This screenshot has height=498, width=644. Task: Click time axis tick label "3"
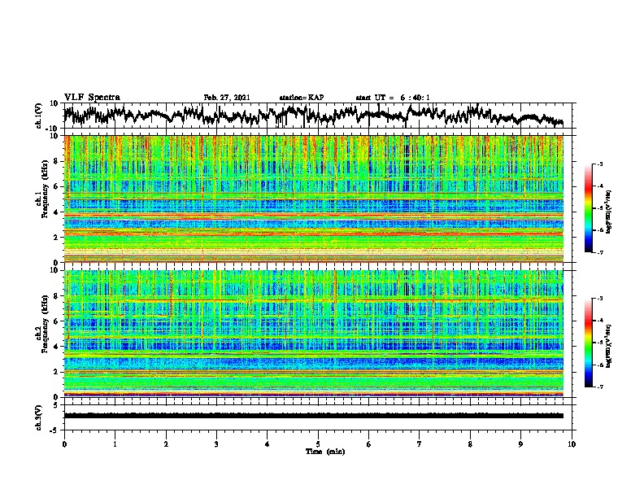pyautogui.click(x=216, y=444)
